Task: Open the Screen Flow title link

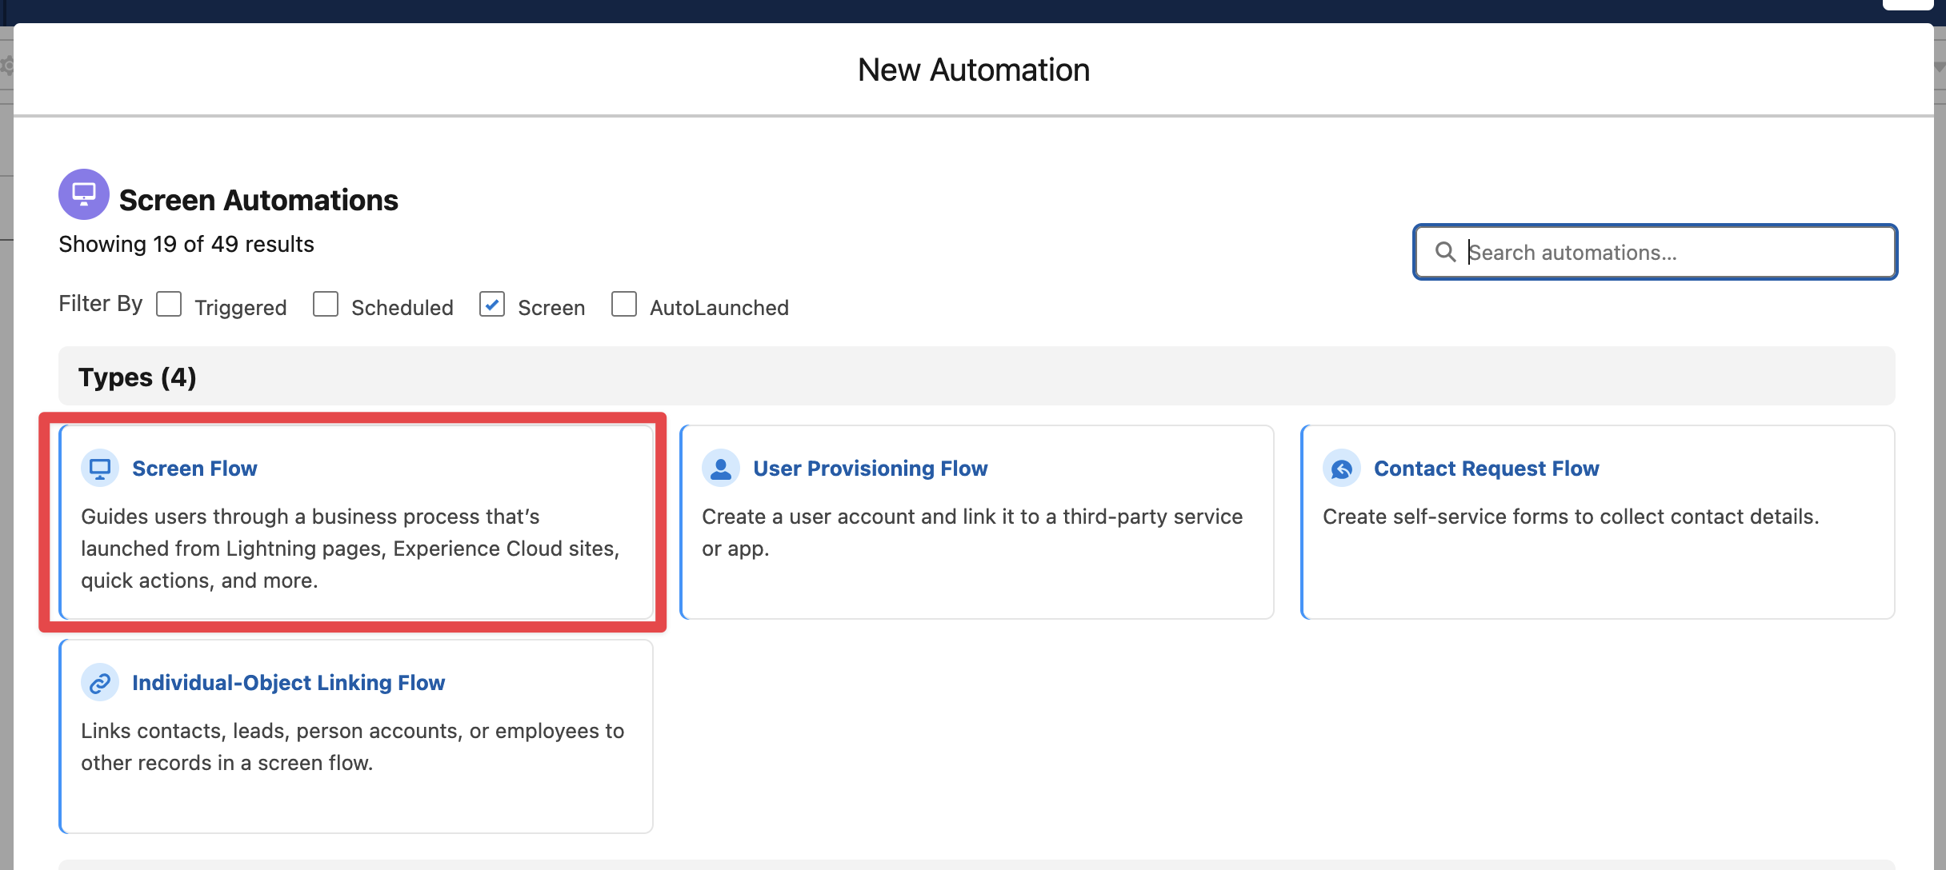Action: pyautogui.click(x=194, y=469)
